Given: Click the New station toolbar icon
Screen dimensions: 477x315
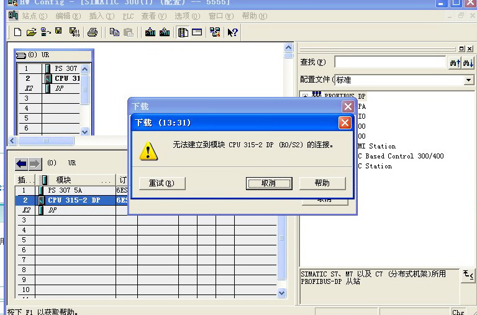Looking at the screenshot, I should tap(17, 32).
